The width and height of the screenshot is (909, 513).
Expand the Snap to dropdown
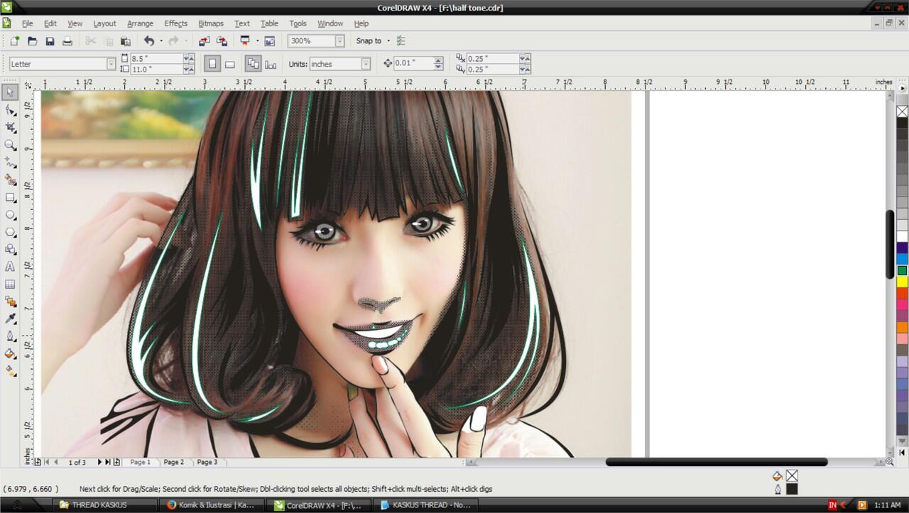click(388, 41)
